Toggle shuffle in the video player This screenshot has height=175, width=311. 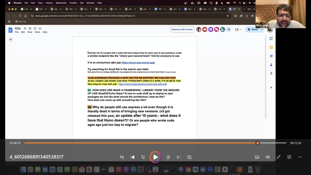(122, 157)
